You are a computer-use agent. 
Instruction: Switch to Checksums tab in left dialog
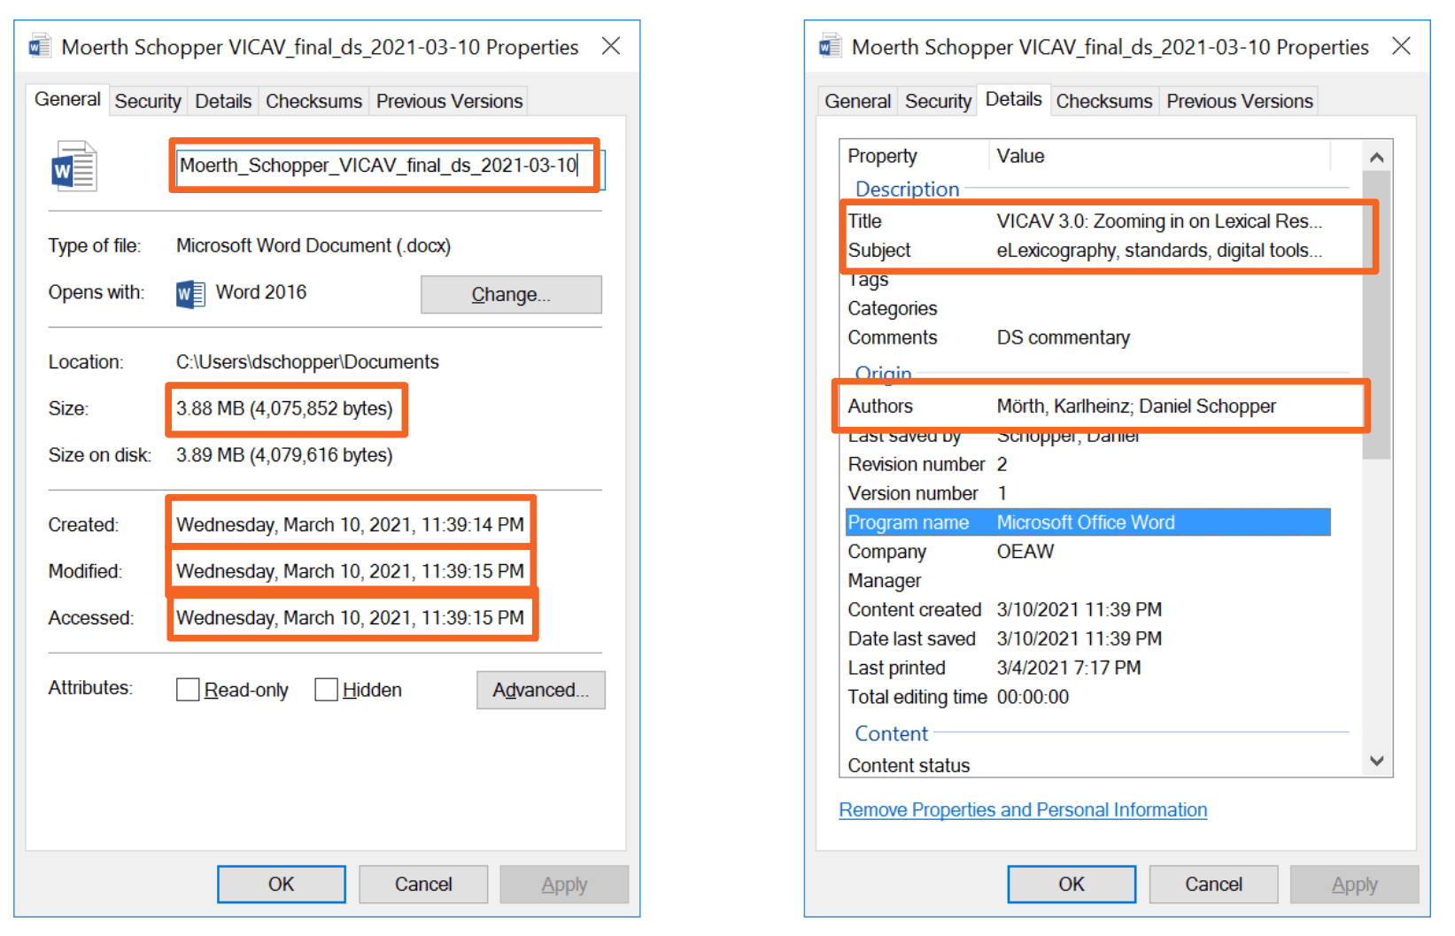[313, 102]
